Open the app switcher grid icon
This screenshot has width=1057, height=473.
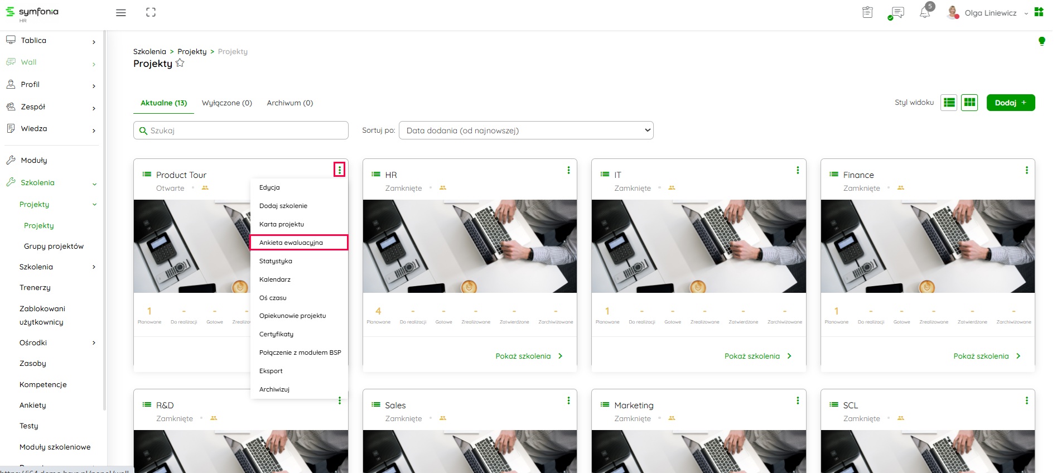coord(1039,12)
